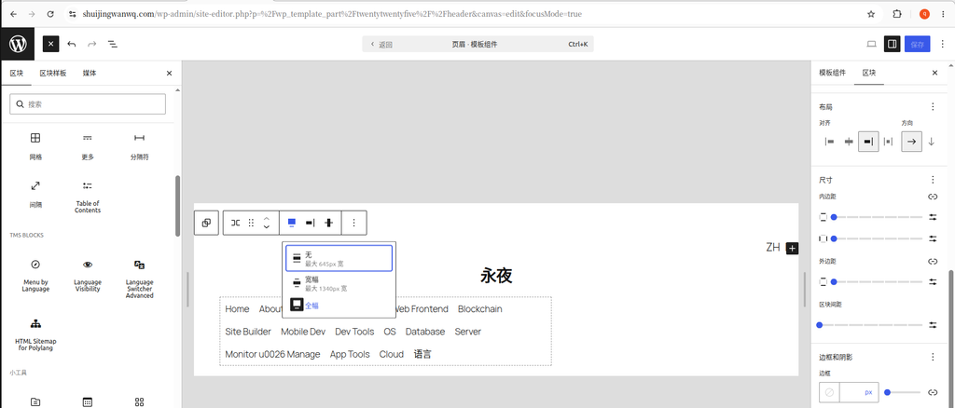Close the settings sidebar with X
This screenshot has width=955, height=408.
point(934,73)
